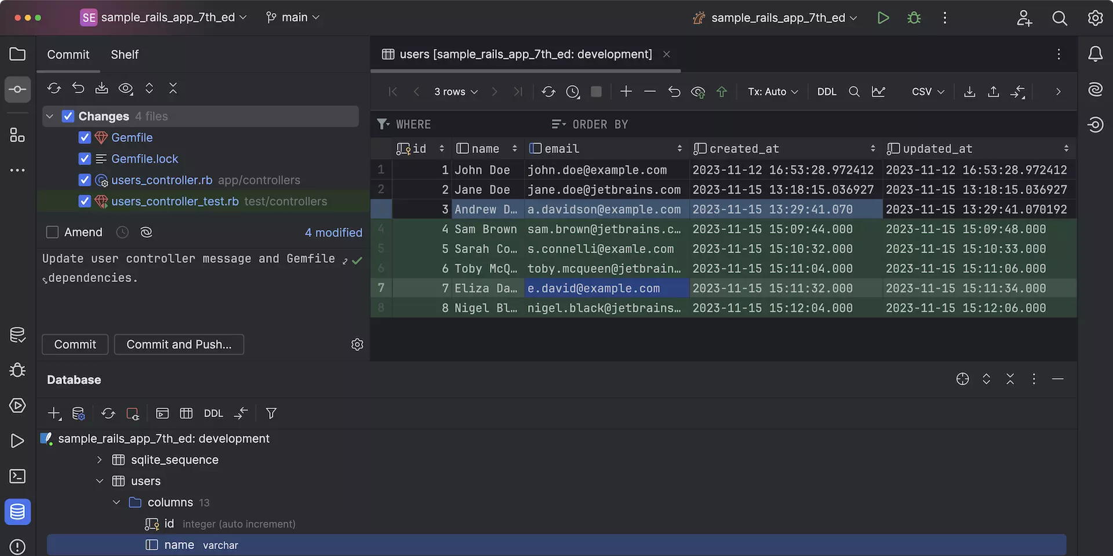Click the Submit changes green arrow
Image resolution: width=1113 pixels, height=556 pixels.
(722, 92)
